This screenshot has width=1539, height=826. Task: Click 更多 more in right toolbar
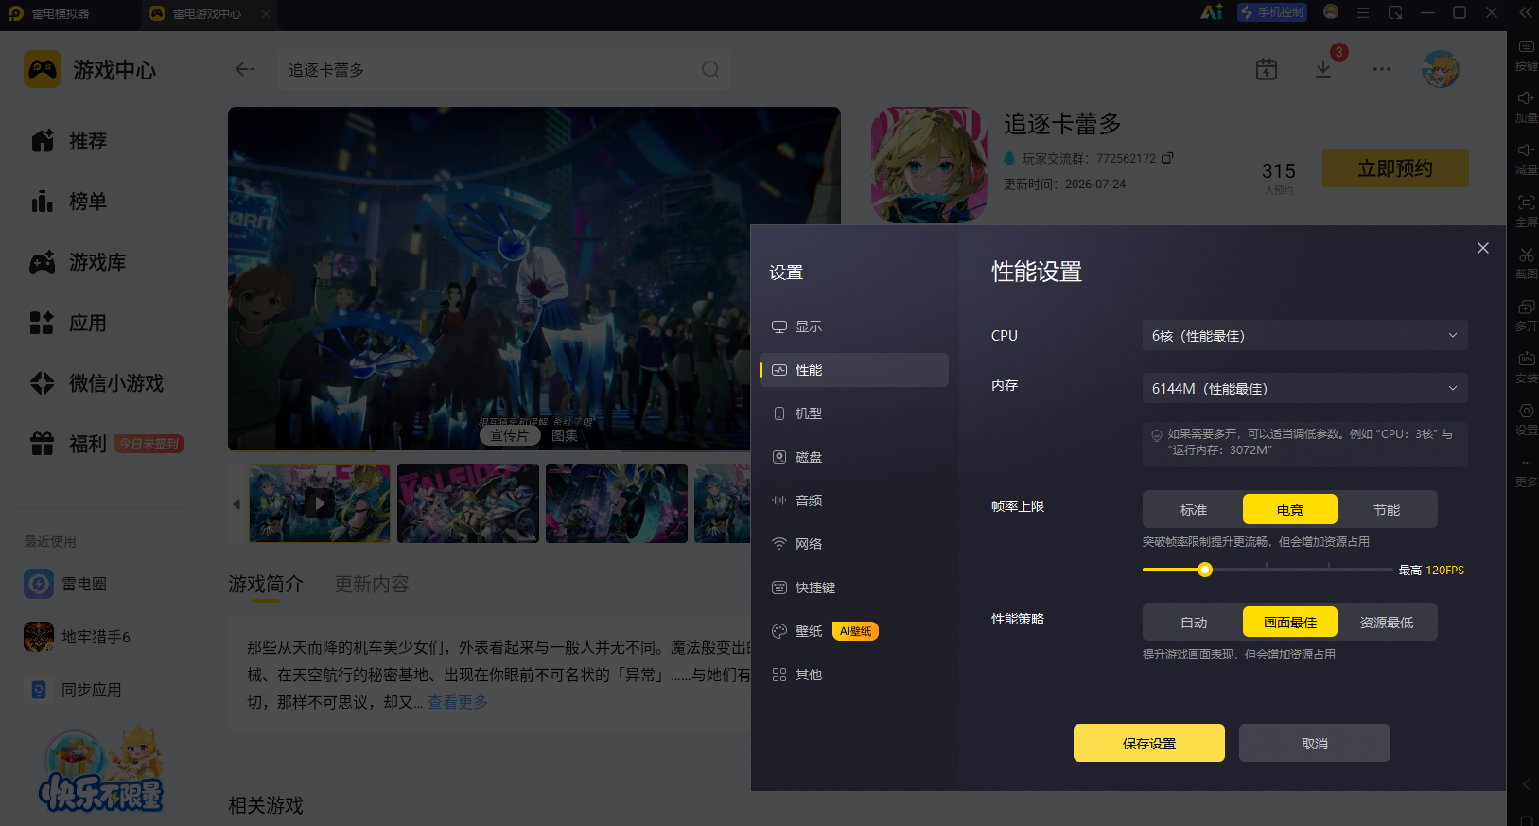pos(1526,472)
